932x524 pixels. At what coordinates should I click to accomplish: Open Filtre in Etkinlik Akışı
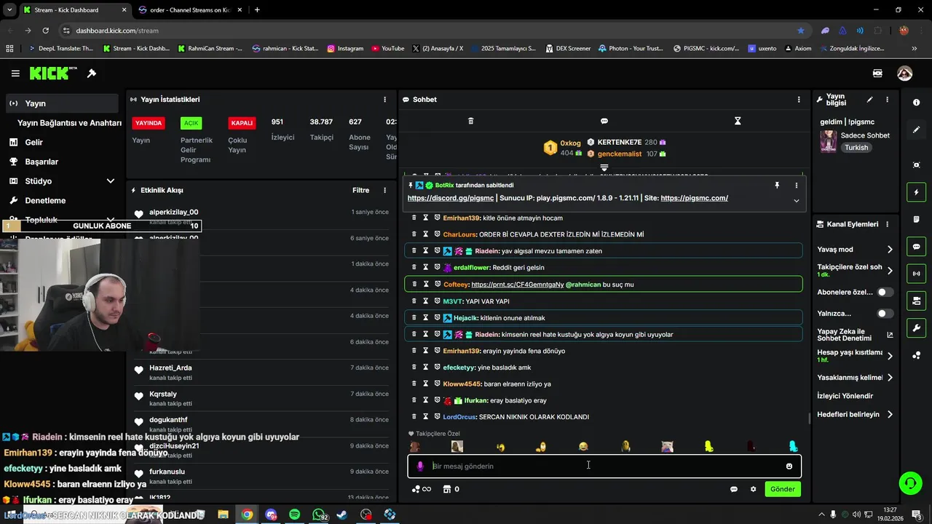(360, 191)
